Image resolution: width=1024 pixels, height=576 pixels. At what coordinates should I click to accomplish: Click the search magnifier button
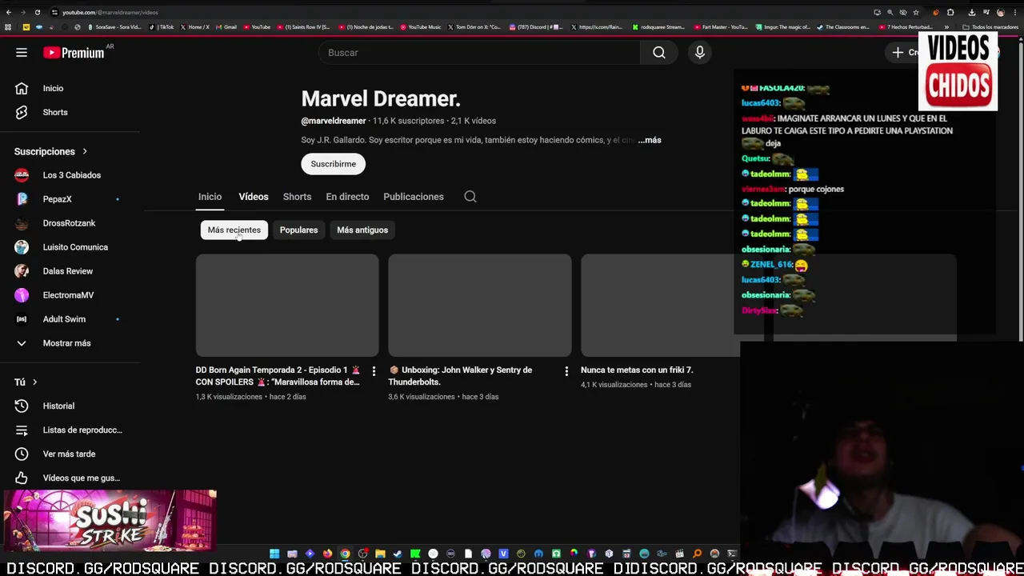click(658, 53)
